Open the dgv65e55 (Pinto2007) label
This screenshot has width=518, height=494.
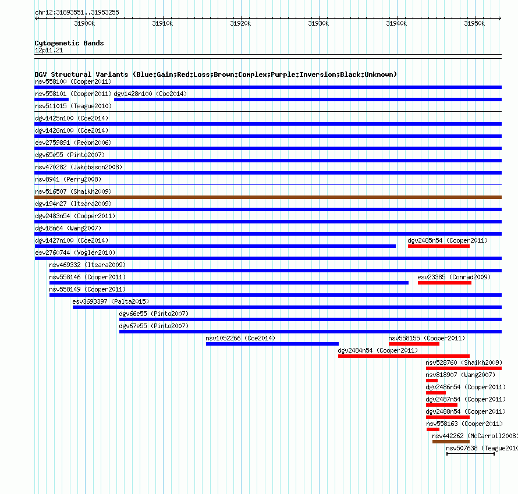tap(70, 155)
